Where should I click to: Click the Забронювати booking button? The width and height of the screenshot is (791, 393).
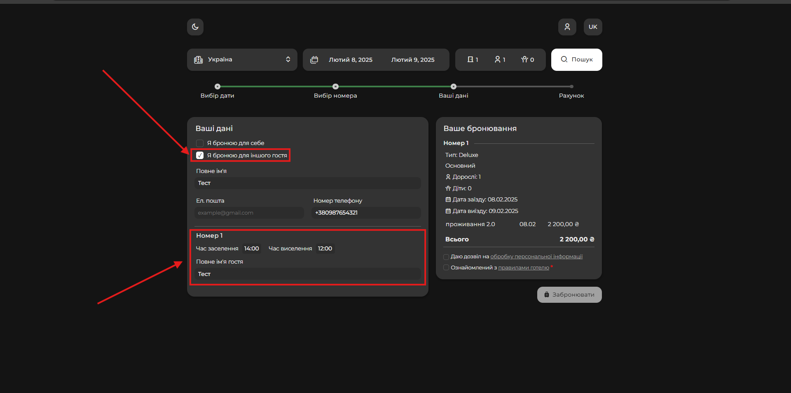coord(569,295)
